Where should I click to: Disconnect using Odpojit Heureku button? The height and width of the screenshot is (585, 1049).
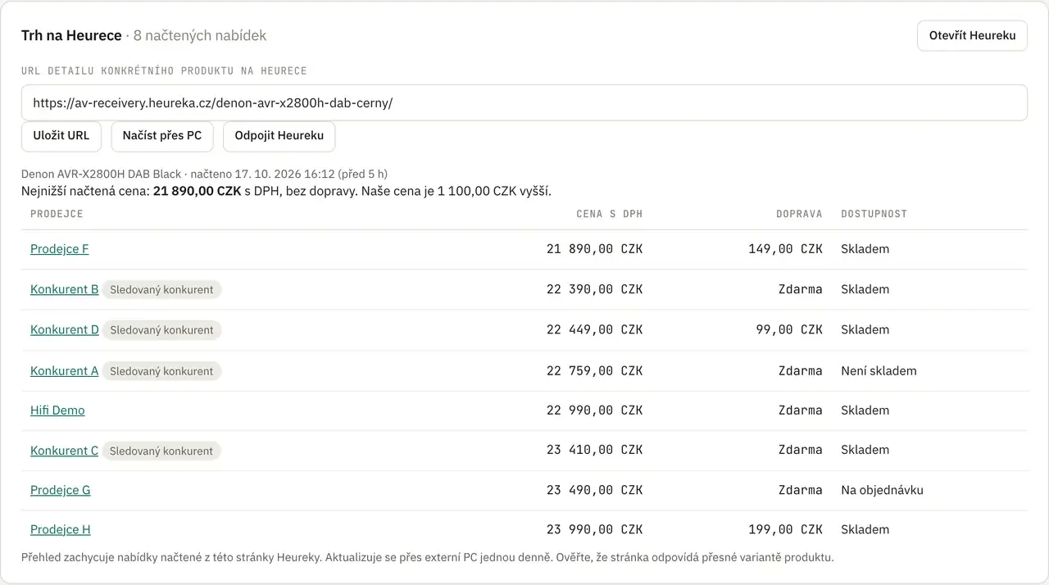click(279, 136)
